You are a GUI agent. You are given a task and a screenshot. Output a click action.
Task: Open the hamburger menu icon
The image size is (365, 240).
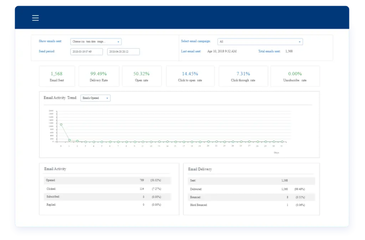[x=35, y=18]
